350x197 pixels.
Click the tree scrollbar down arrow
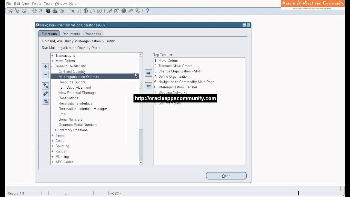[x=141, y=163]
